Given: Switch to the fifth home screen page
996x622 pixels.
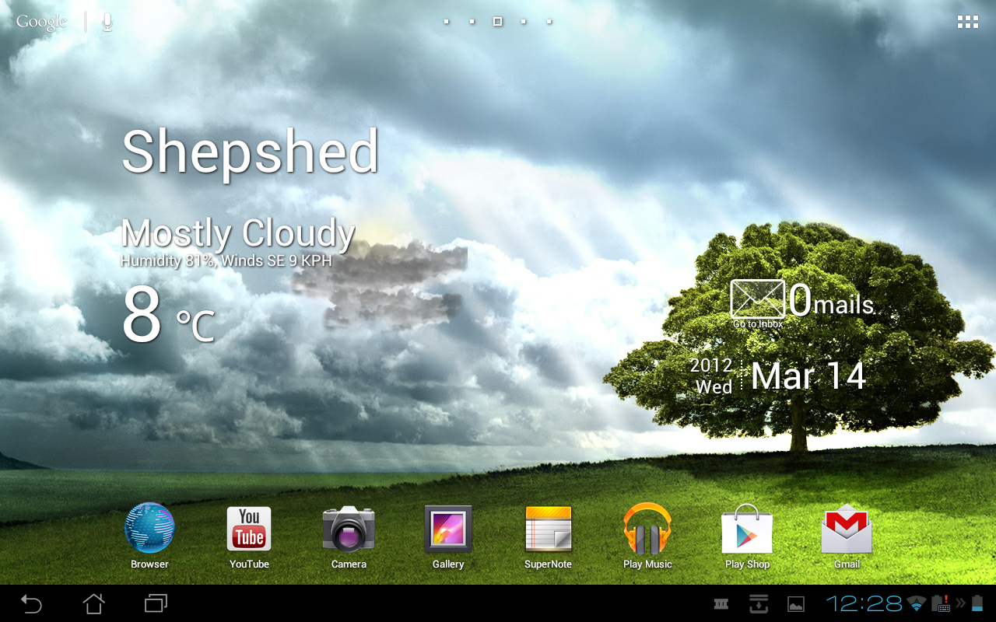Looking at the screenshot, I should pos(549,22).
